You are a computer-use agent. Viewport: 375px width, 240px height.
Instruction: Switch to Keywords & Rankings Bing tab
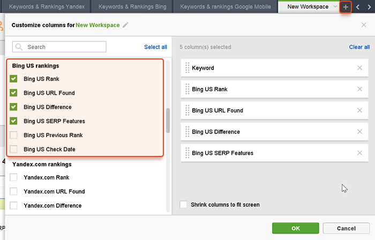tap(132, 6)
